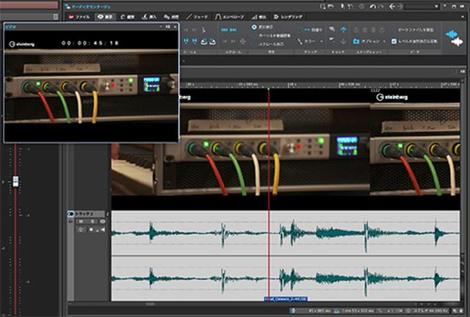
Task: Click the fader handle on left meter
Action: click(15, 181)
